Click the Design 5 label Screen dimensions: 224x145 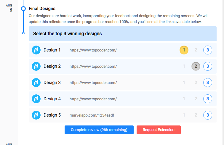coord(52,115)
